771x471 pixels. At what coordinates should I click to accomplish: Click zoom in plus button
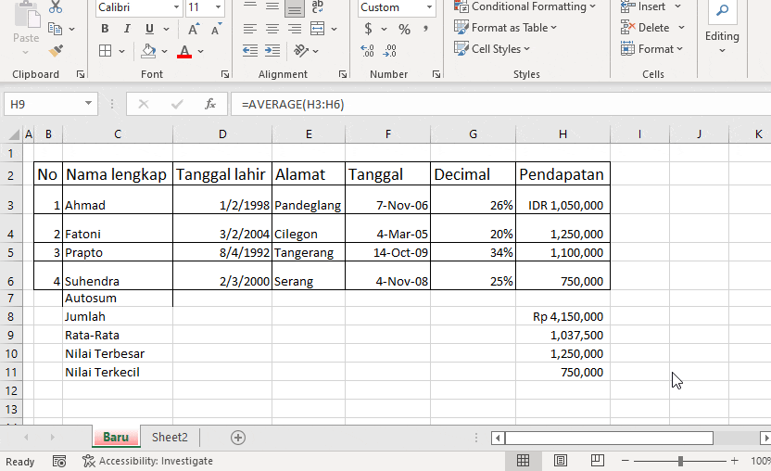735,461
